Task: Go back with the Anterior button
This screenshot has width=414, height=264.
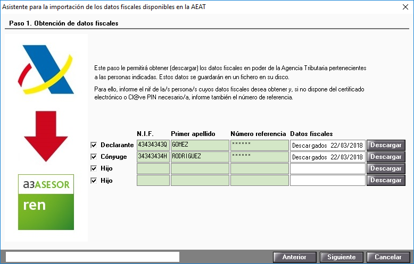Action: (x=294, y=257)
